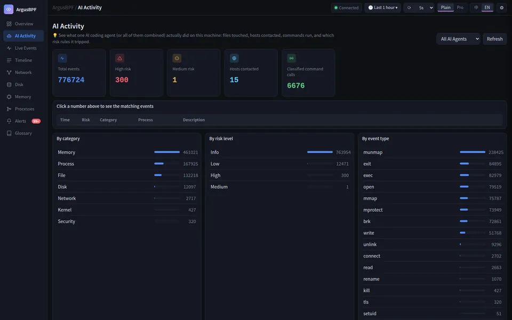
Task: Click the Connected status indicator
Action: (x=346, y=7)
